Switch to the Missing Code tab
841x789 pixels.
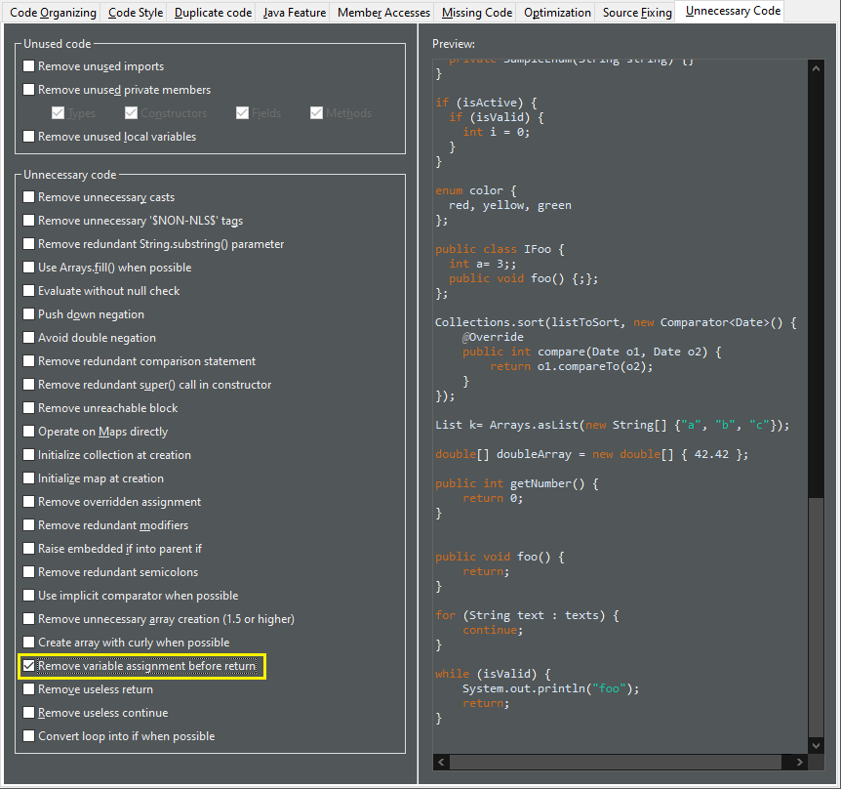coord(477,13)
